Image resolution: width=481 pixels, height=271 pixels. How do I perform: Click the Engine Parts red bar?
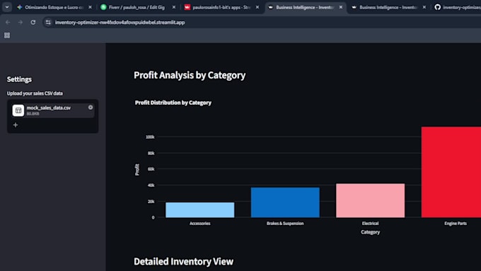(451, 172)
